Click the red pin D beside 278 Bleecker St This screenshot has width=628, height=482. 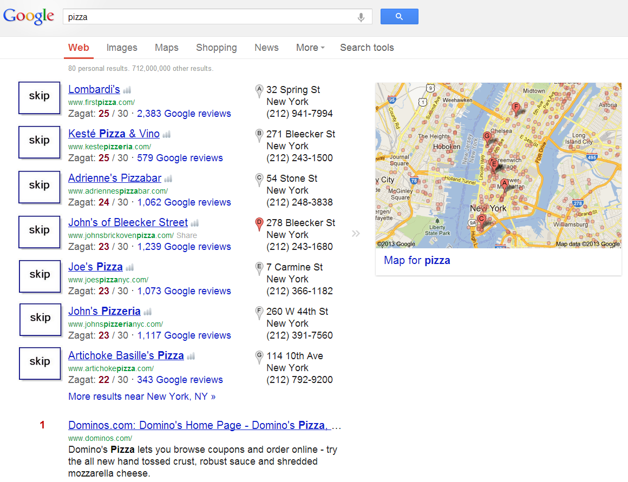259,223
